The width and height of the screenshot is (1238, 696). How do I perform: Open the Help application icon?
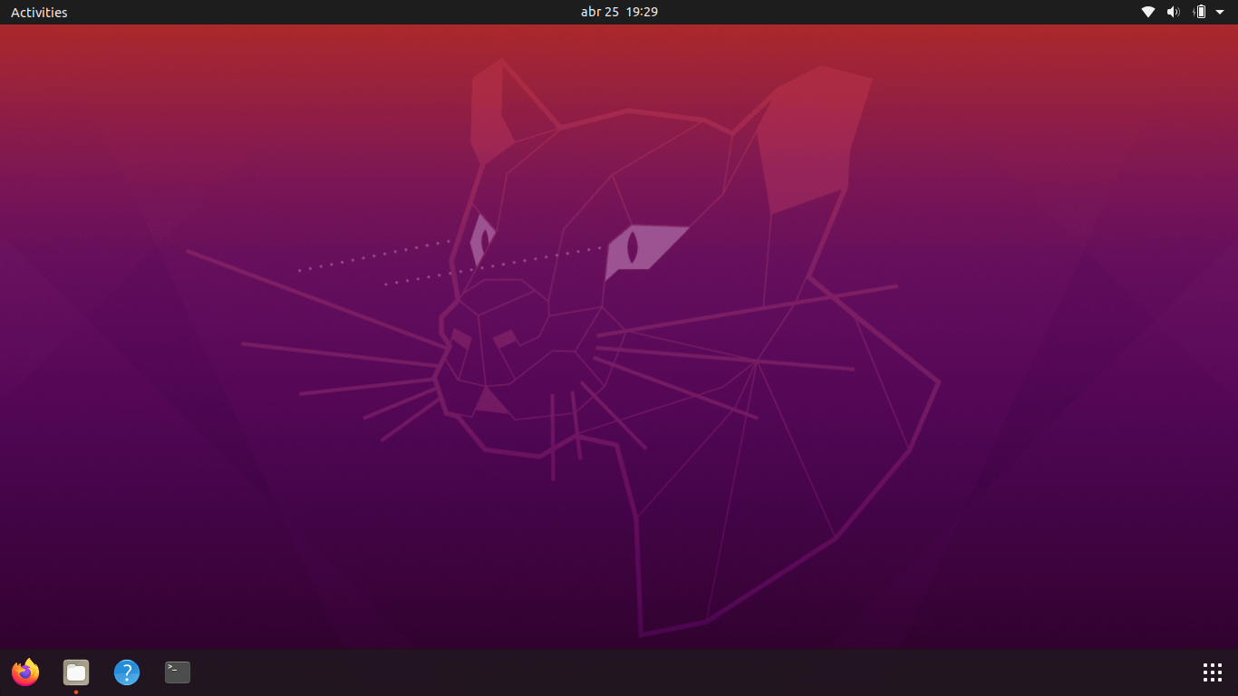pyautogui.click(x=127, y=672)
